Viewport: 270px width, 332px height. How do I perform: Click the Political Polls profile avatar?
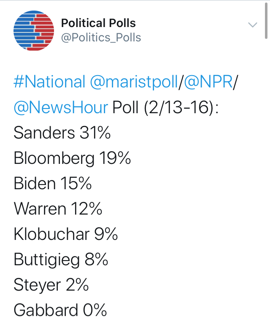[x=34, y=31]
